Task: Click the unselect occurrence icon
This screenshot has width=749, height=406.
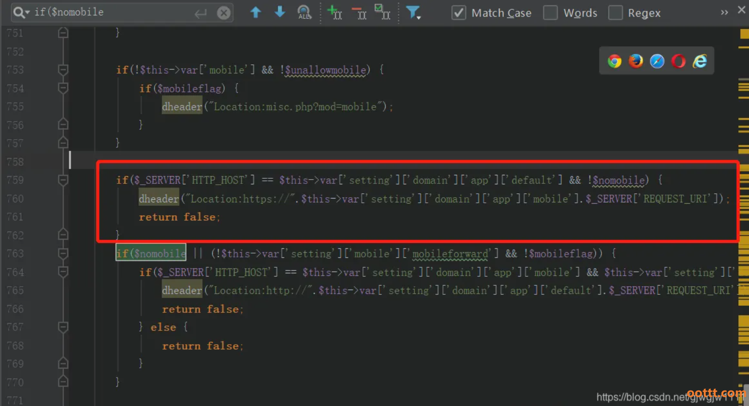Action: pyautogui.click(x=359, y=12)
